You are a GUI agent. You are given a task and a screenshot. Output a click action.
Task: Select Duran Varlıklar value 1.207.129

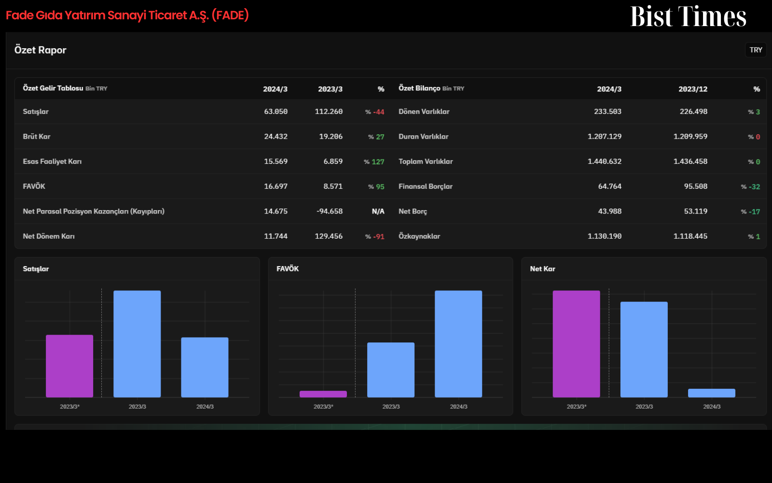[x=605, y=137]
